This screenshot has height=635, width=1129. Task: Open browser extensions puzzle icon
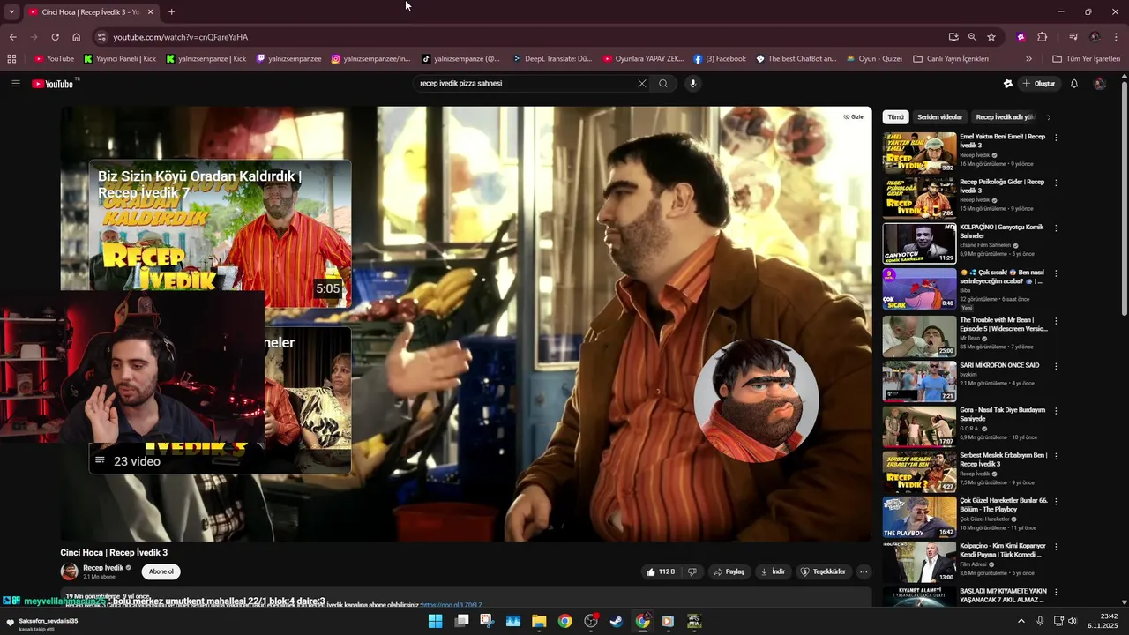tap(1043, 37)
